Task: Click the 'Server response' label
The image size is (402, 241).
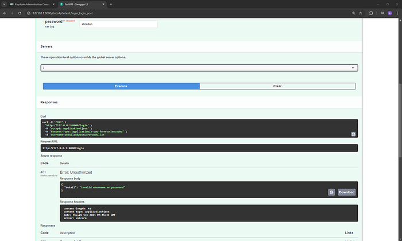Action: pos(51,156)
